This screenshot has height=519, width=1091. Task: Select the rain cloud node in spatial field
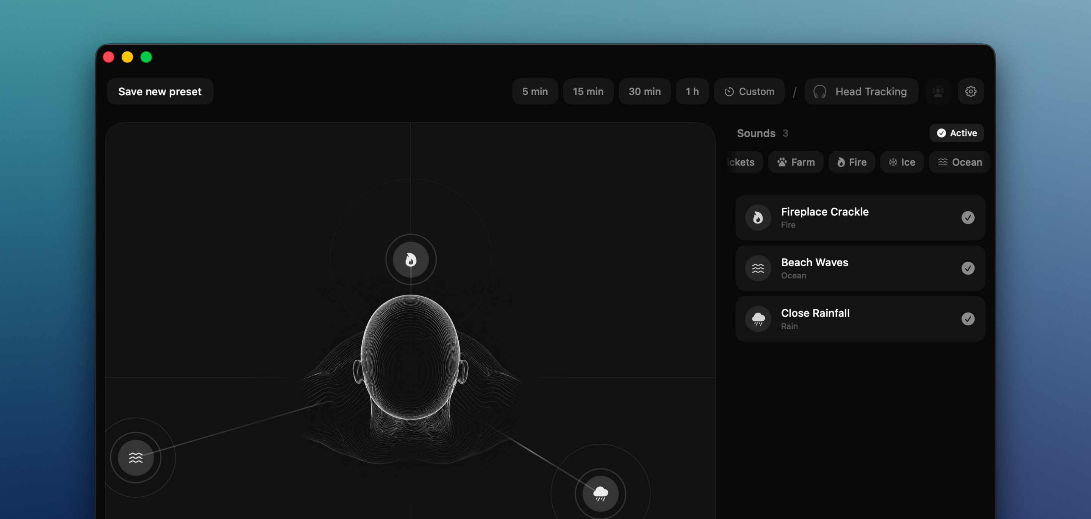coord(600,493)
